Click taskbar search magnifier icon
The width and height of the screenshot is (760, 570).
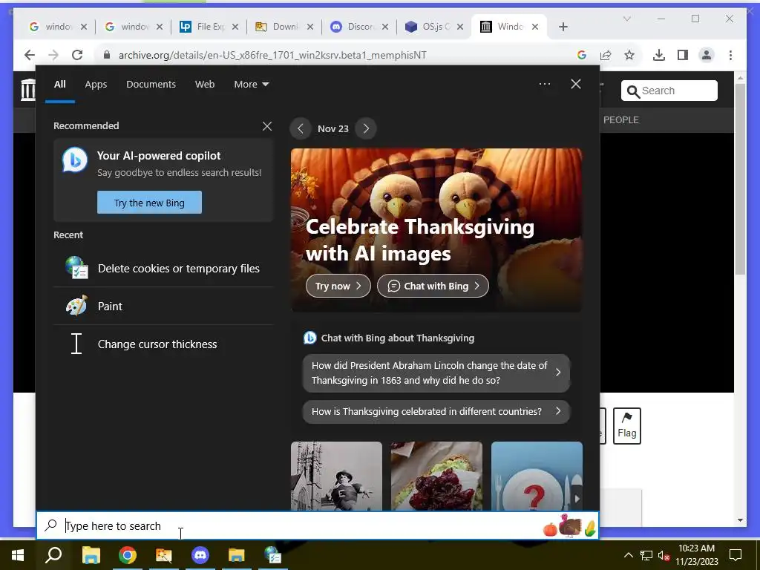tap(53, 555)
